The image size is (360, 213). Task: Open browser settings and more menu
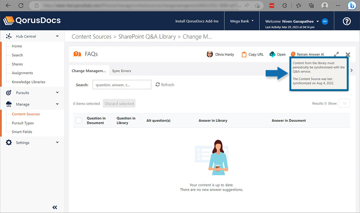(338, 5)
